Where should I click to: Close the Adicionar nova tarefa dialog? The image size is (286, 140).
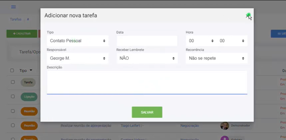pyautogui.click(x=248, y=16)
